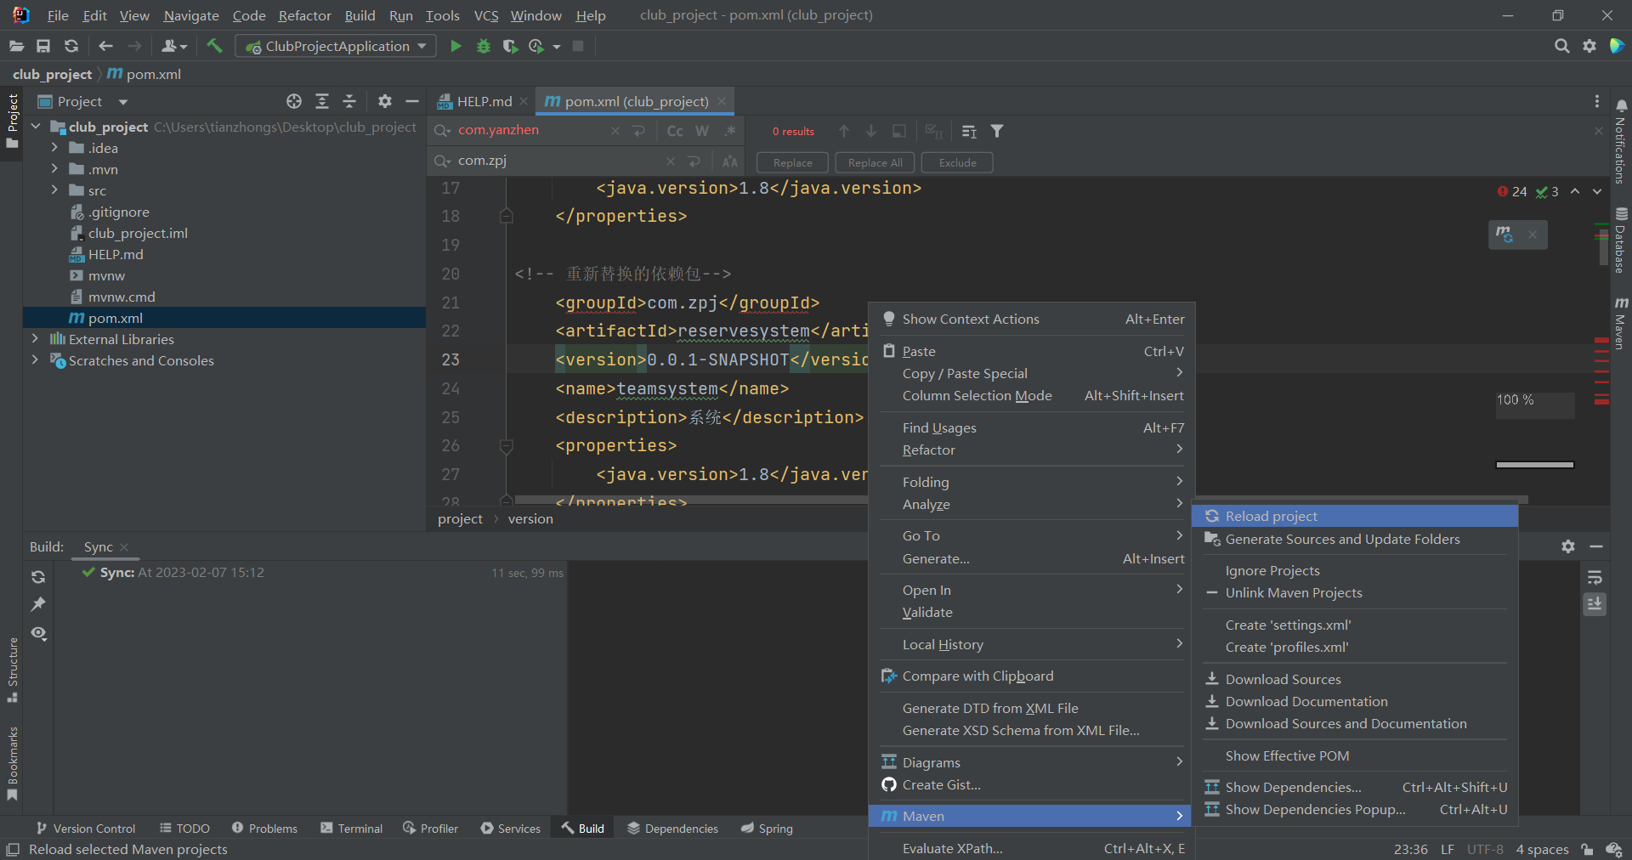The height and width of the screenshot is (860, 1632).
Task: Toggle whole Words search option
Action: [x=702, y=131]
